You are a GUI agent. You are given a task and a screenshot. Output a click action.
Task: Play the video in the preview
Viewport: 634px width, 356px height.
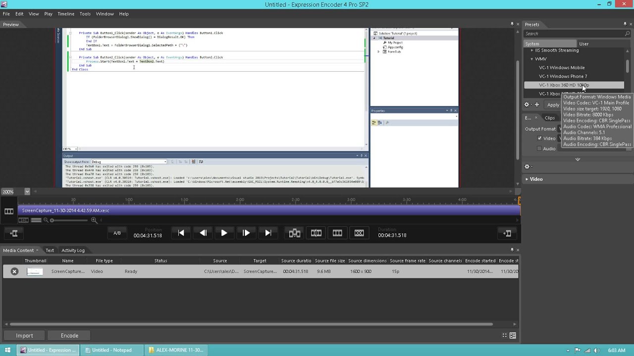(x=224, y=233)
